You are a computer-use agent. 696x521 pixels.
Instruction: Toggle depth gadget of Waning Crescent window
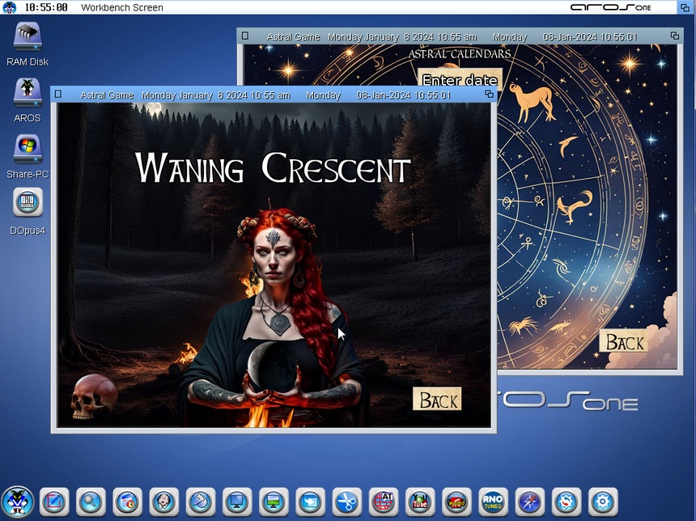click(x=486, y=95)
